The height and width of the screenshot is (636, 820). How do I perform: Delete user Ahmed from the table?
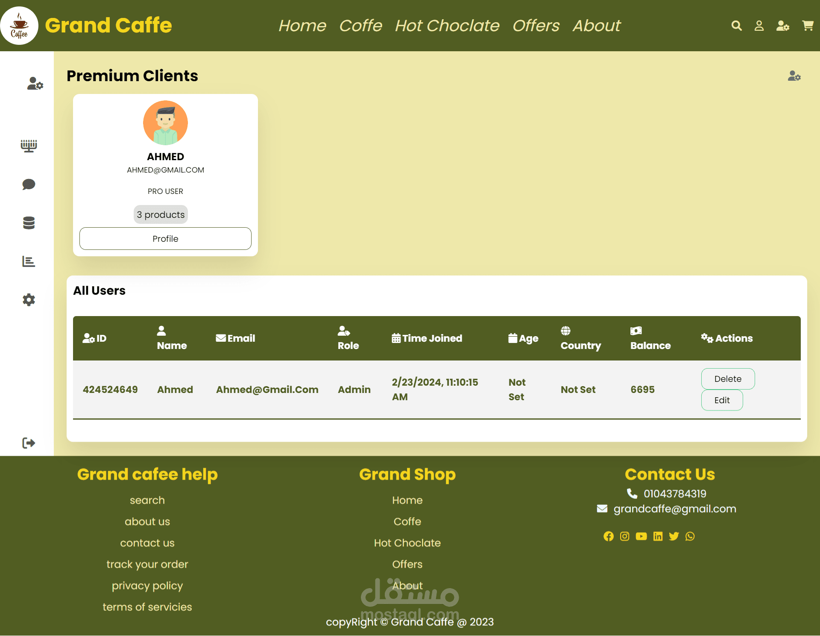pyautogui.click(x=727, y=379)
